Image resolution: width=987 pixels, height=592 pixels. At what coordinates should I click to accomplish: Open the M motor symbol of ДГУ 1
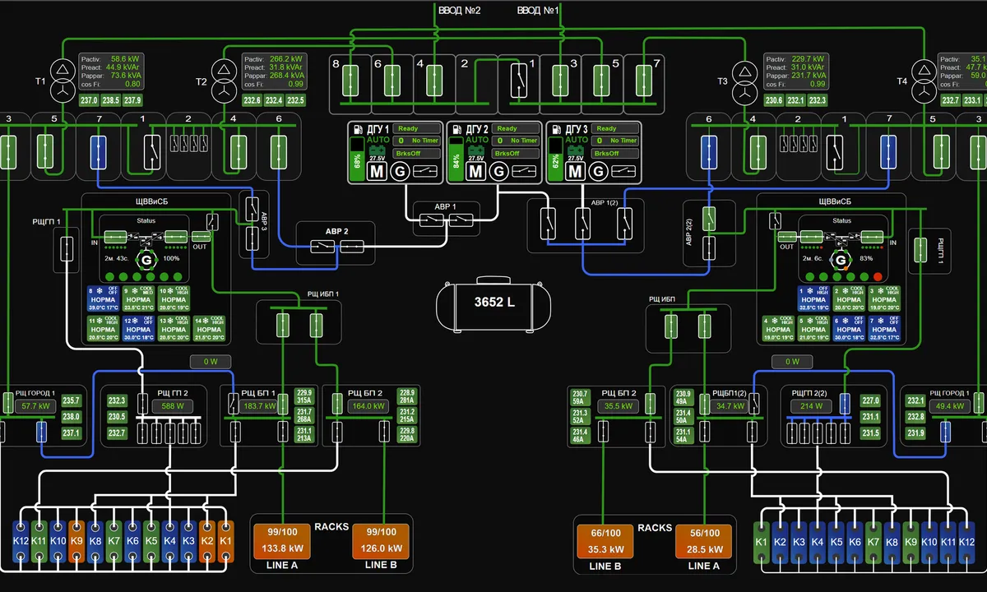[377, 171]
